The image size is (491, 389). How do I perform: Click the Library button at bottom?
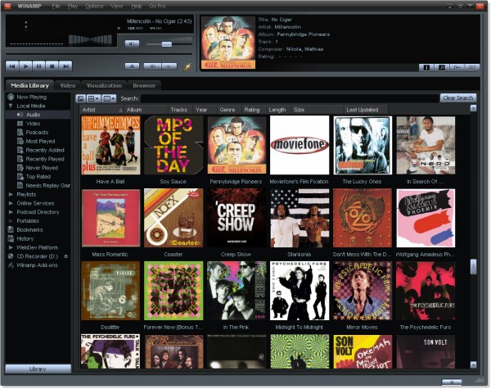click(x=38, y=369)
